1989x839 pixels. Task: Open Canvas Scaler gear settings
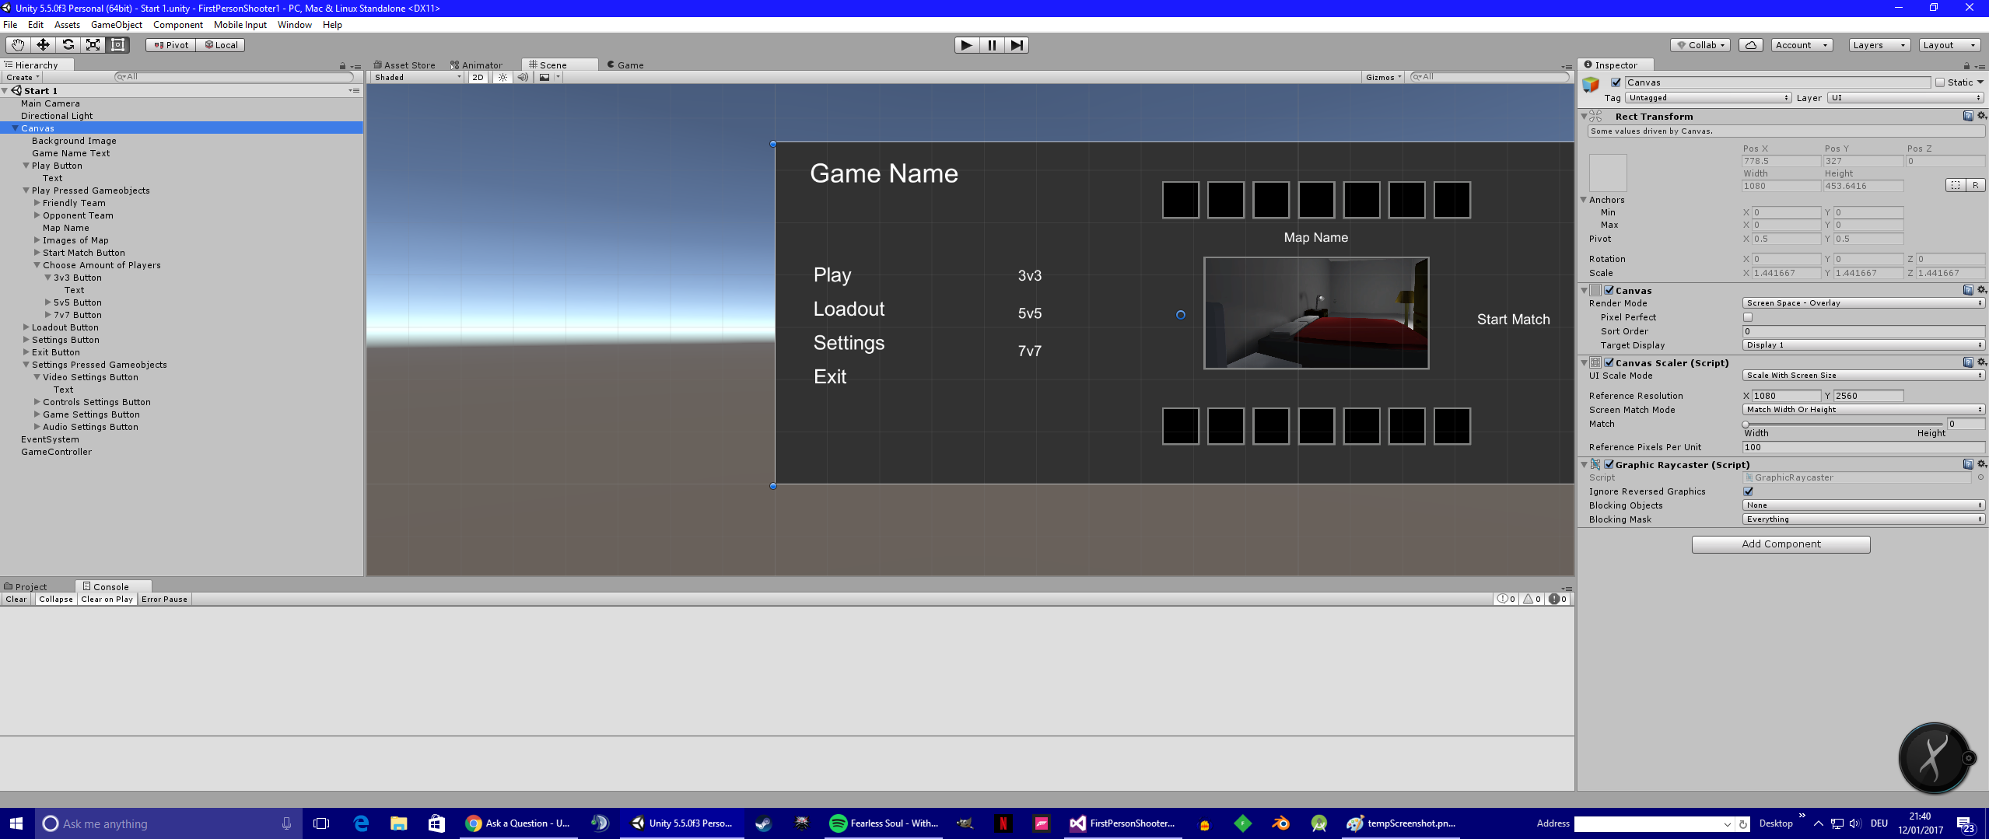click(1981, 362)
